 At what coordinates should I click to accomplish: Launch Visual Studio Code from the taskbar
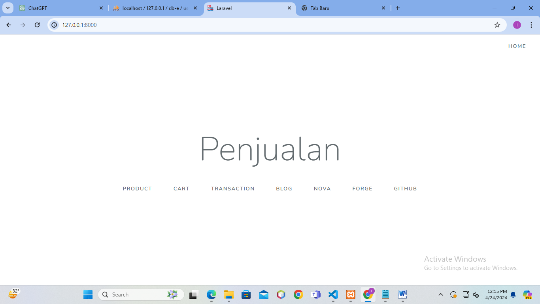pyautogui.click(x=333, y=294)
